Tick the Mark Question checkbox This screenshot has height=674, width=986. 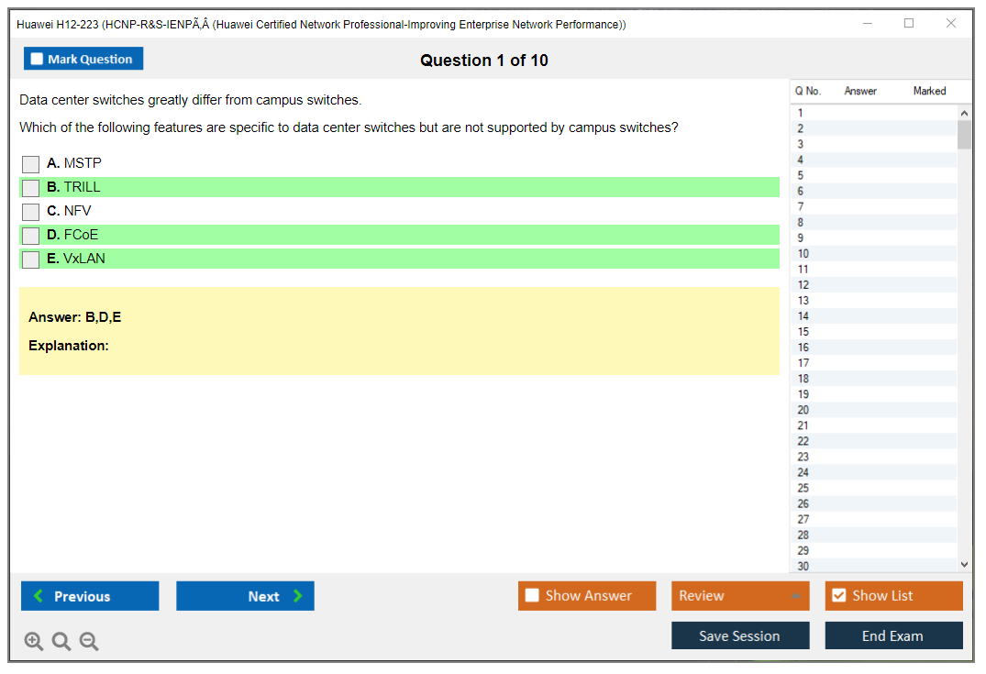tap(37, 60)
